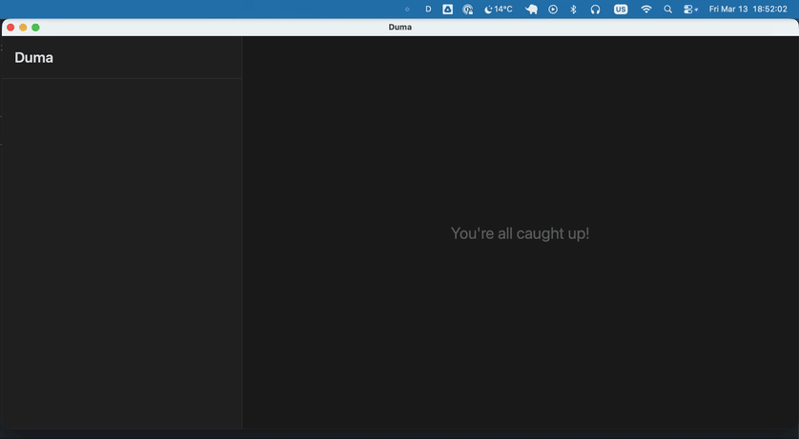
Task: Open Control Center from menu bar
Action: click(x=690, y=10)
